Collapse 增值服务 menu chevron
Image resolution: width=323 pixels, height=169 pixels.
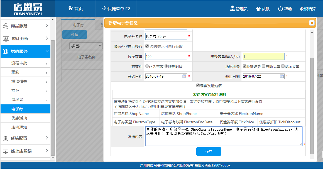coord(47,51)
